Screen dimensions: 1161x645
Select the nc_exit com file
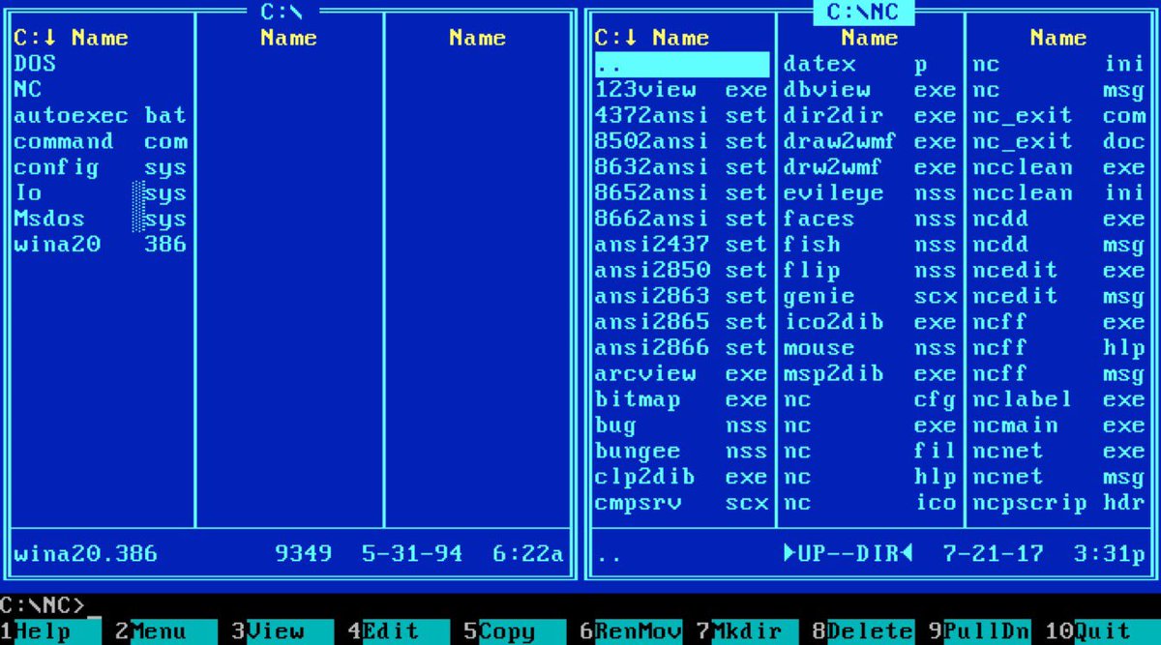pyautogui.click(x=1058, y=115)
